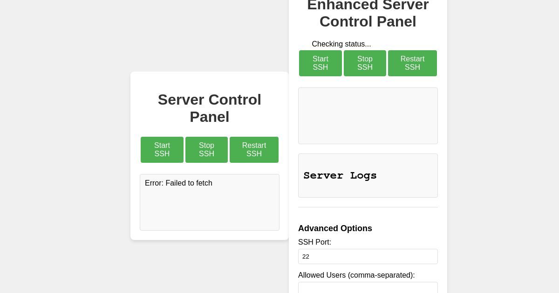
Task: Click Restart SSH in the left panel
Action: (x=254, y=150)
